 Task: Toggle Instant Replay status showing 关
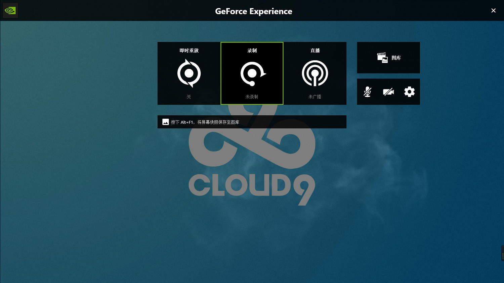[x=189, y=97]
